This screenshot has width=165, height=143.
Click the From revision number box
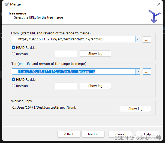pos(66,54)
